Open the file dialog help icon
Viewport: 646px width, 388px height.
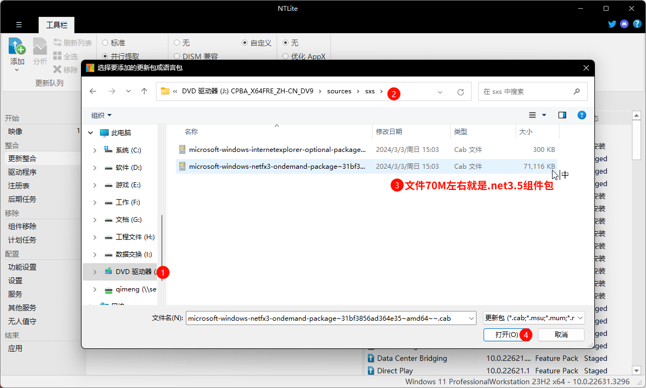[x=582, y=115]
